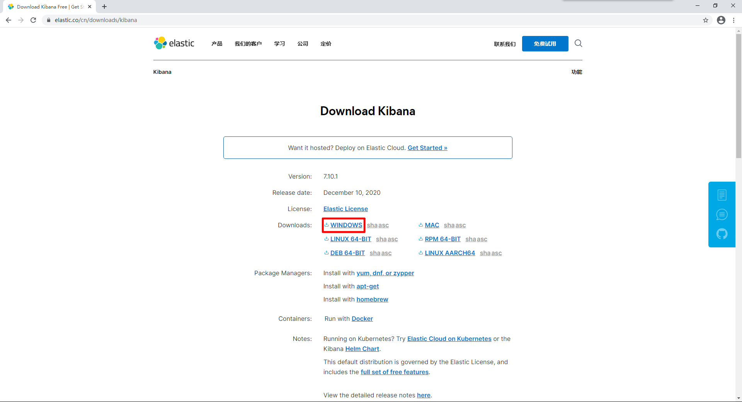The height and width of the screenshot is (402, 742).
Task: Open Elastic Cloud on Kubernetes link
Action: [x=449, y=339]
